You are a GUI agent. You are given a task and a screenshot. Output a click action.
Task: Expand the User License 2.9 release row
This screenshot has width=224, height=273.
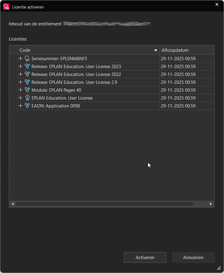(20, 82)
